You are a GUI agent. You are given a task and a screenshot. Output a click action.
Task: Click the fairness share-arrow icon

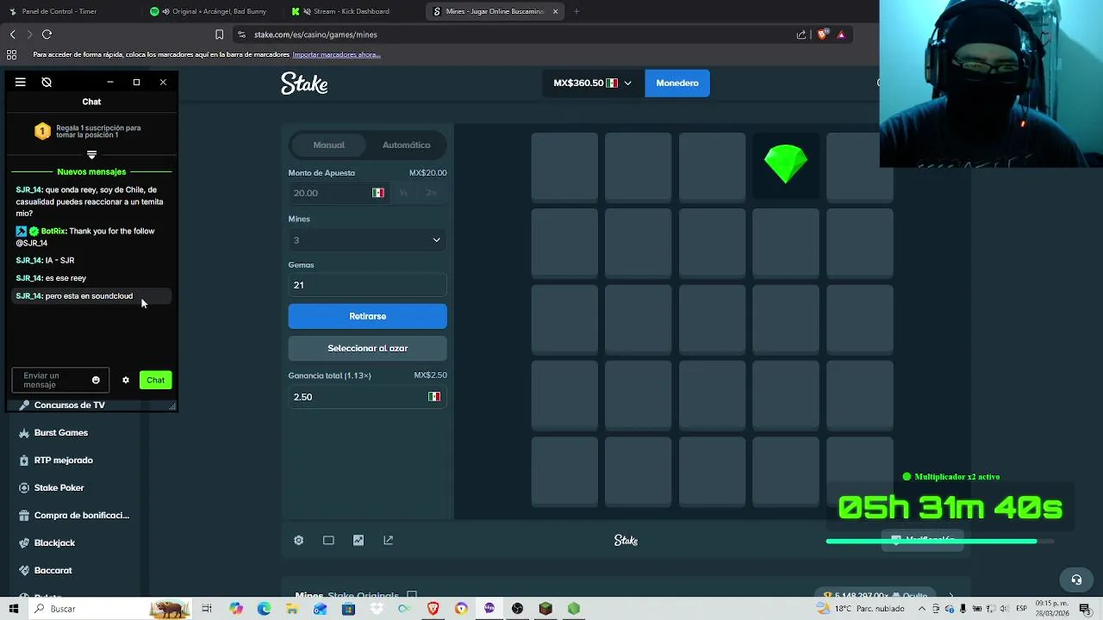388,540
